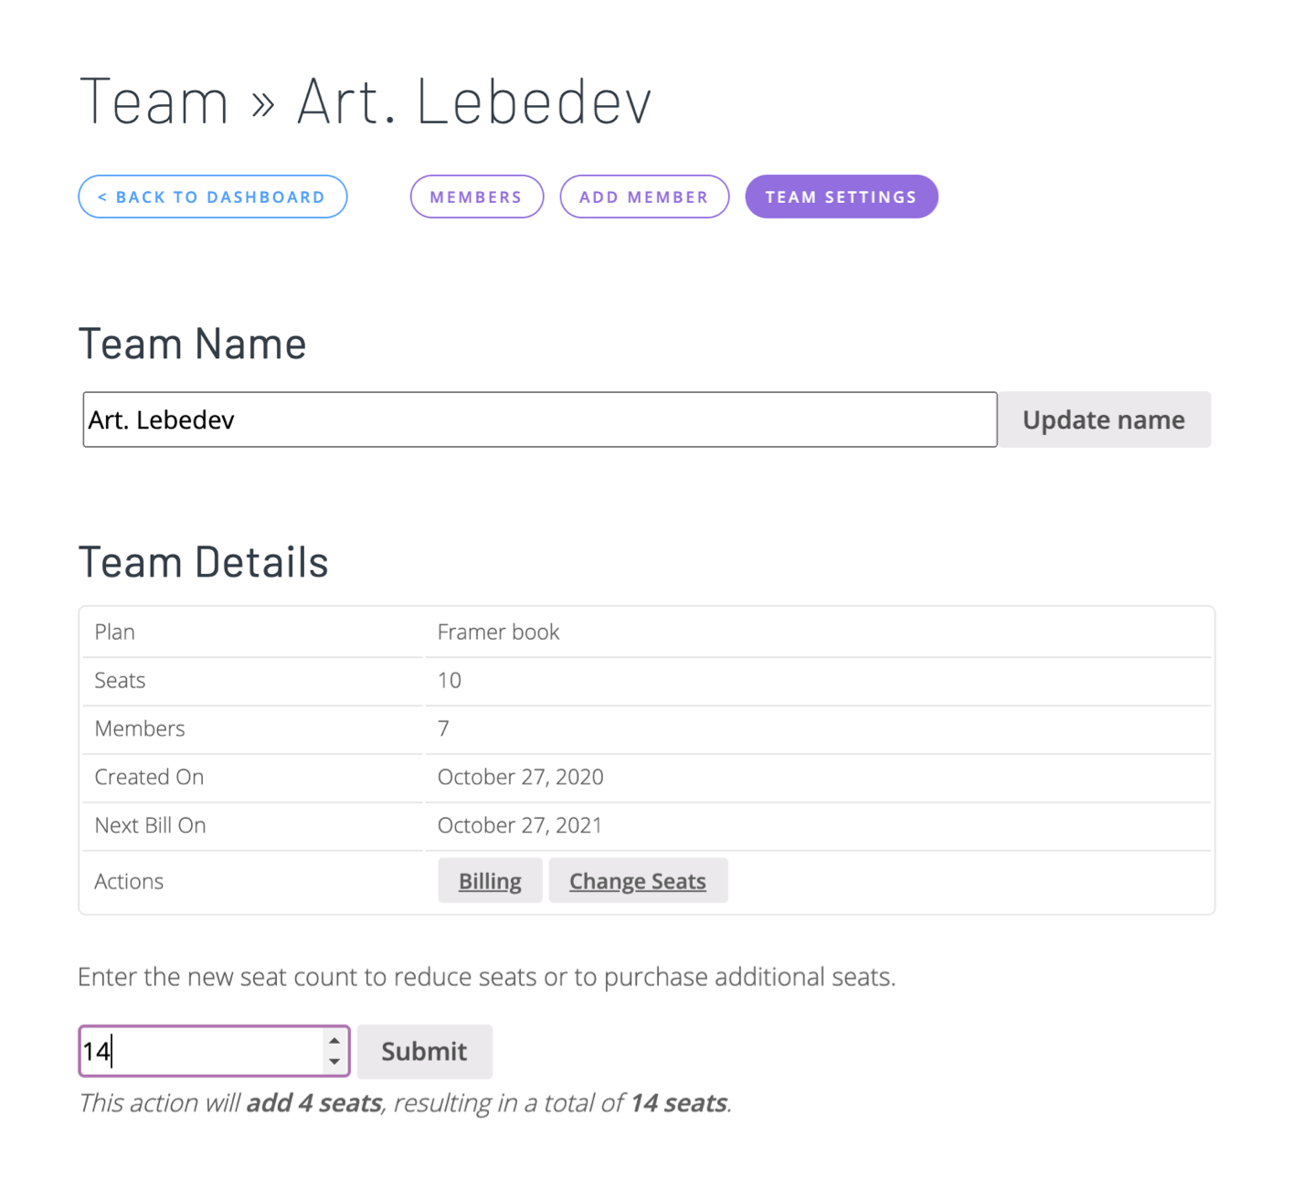Viewport: 1294px width, 1190px height.
Task: Select the Framer book plan value
Action: click(x=498, y=632)
